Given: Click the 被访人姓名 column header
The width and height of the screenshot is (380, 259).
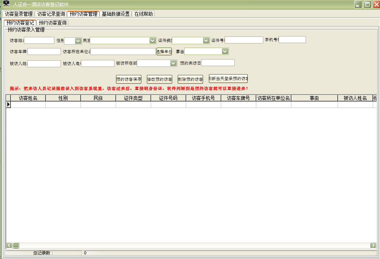Looking at the screenshot, I should click(355, 98).
